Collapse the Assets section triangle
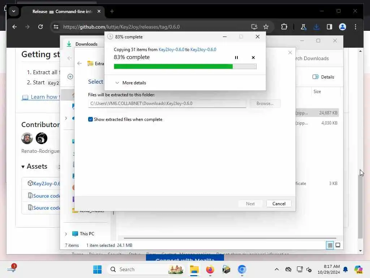 (x=23, y=167)
